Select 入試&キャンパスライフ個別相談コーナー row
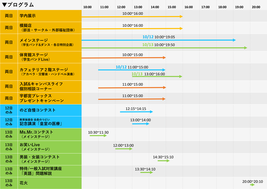 click(x=41, y=86)
